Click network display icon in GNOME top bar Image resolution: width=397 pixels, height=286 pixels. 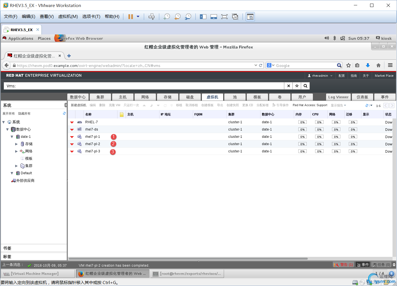(343, 38)
